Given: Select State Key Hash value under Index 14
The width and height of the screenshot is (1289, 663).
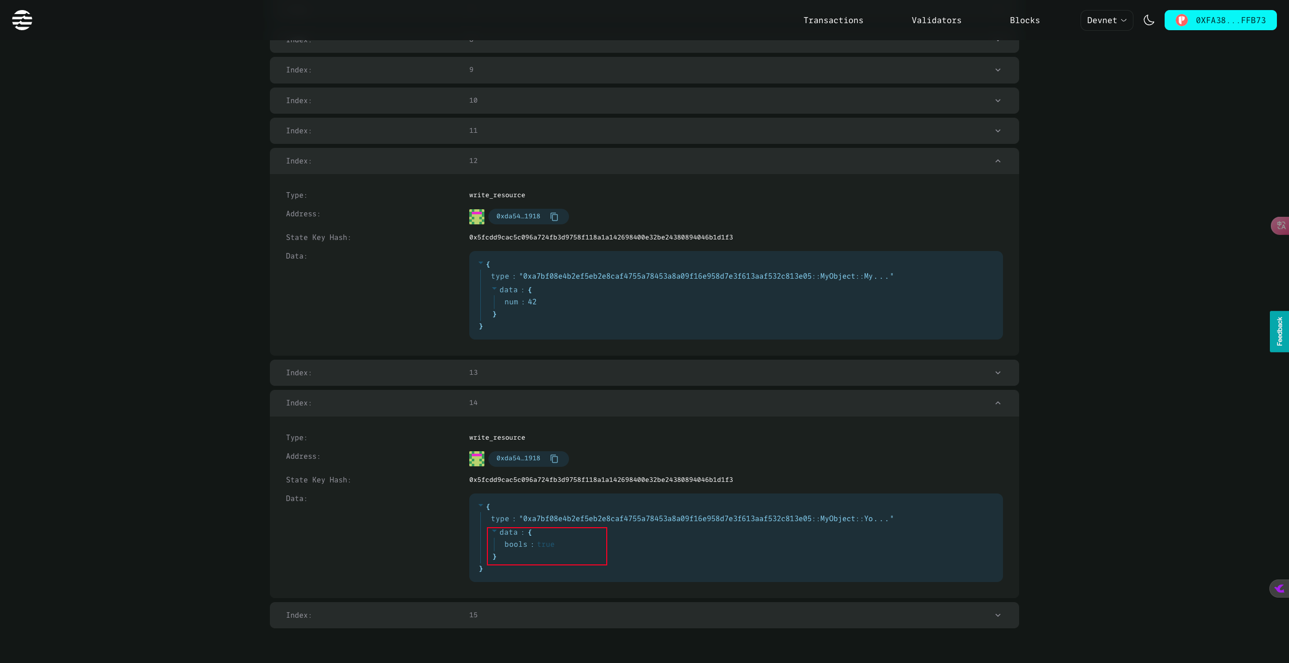Looking at the screenshot, I should click(x=601, y=480).
